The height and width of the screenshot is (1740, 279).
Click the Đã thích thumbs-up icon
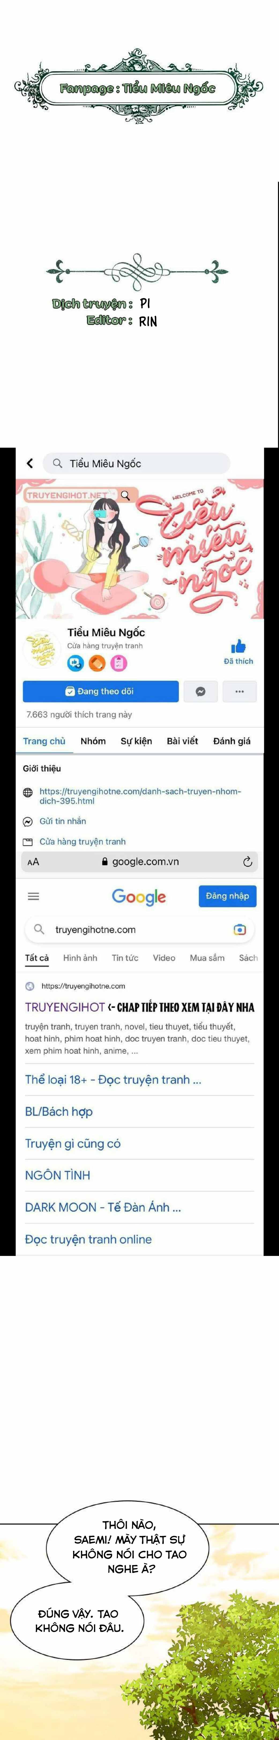239,646
